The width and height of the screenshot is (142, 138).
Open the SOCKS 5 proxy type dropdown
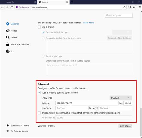pos(121,98)
